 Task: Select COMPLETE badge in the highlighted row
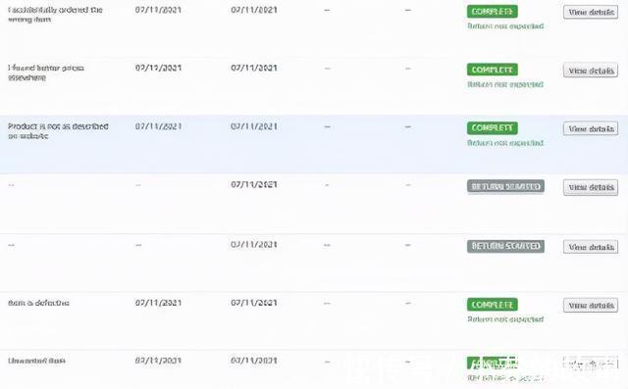[x=493, y=128]
